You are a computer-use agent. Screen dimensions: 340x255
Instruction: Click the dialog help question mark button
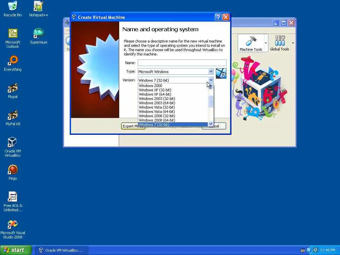(x=218, y=17)
